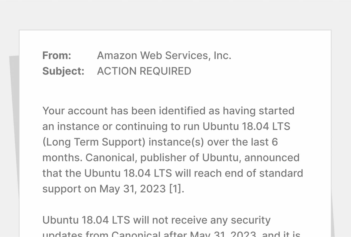Image resolution: width=351 pixels, height=237 pixels.
Task: Click the word "announced"
Action: coord(272,157)
